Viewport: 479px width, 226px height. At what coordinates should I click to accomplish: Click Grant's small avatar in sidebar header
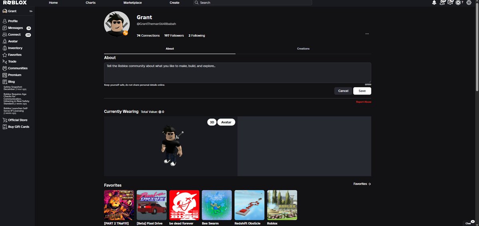pyautogui.click(x=5, y=11)
